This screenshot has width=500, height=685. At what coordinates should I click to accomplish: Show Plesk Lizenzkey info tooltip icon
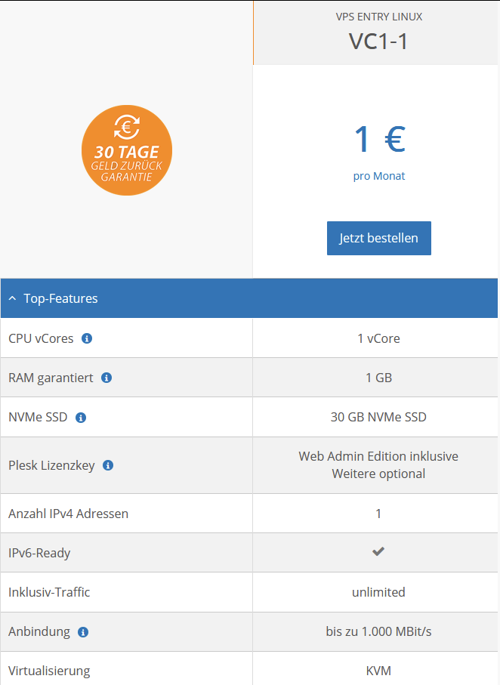(108, 466)
